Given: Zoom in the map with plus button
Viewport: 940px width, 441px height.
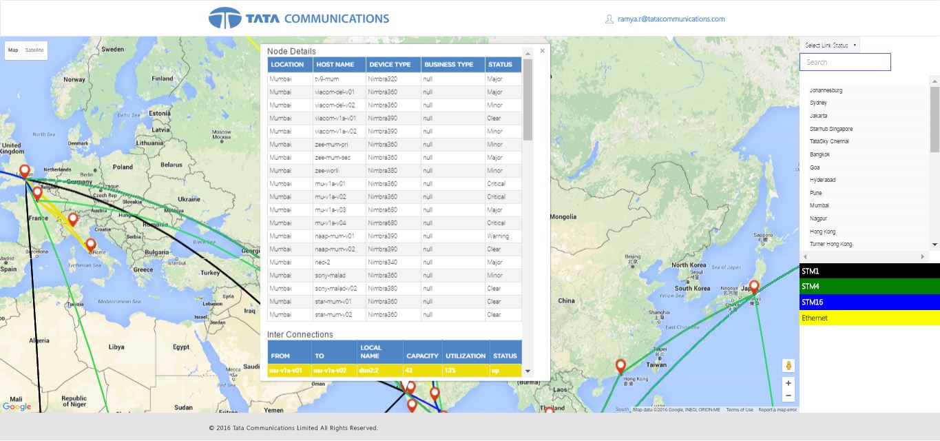Looking at the screenshot, I should tap(788, 383).
